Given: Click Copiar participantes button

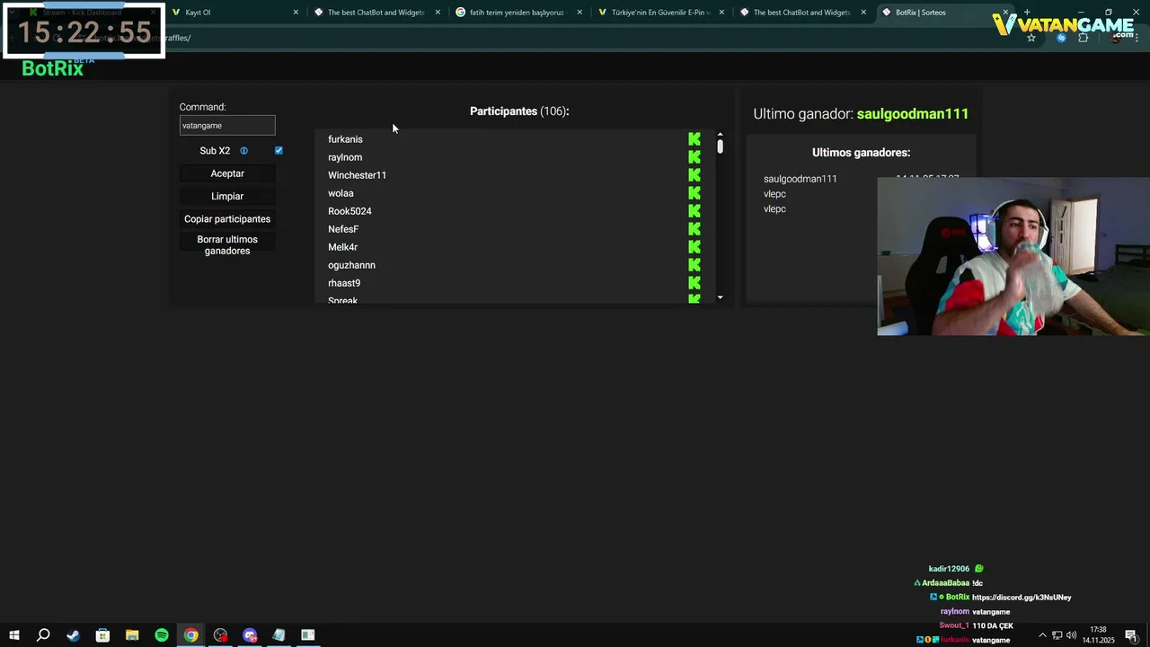Looking at the screenshot, I should [227, 219].
